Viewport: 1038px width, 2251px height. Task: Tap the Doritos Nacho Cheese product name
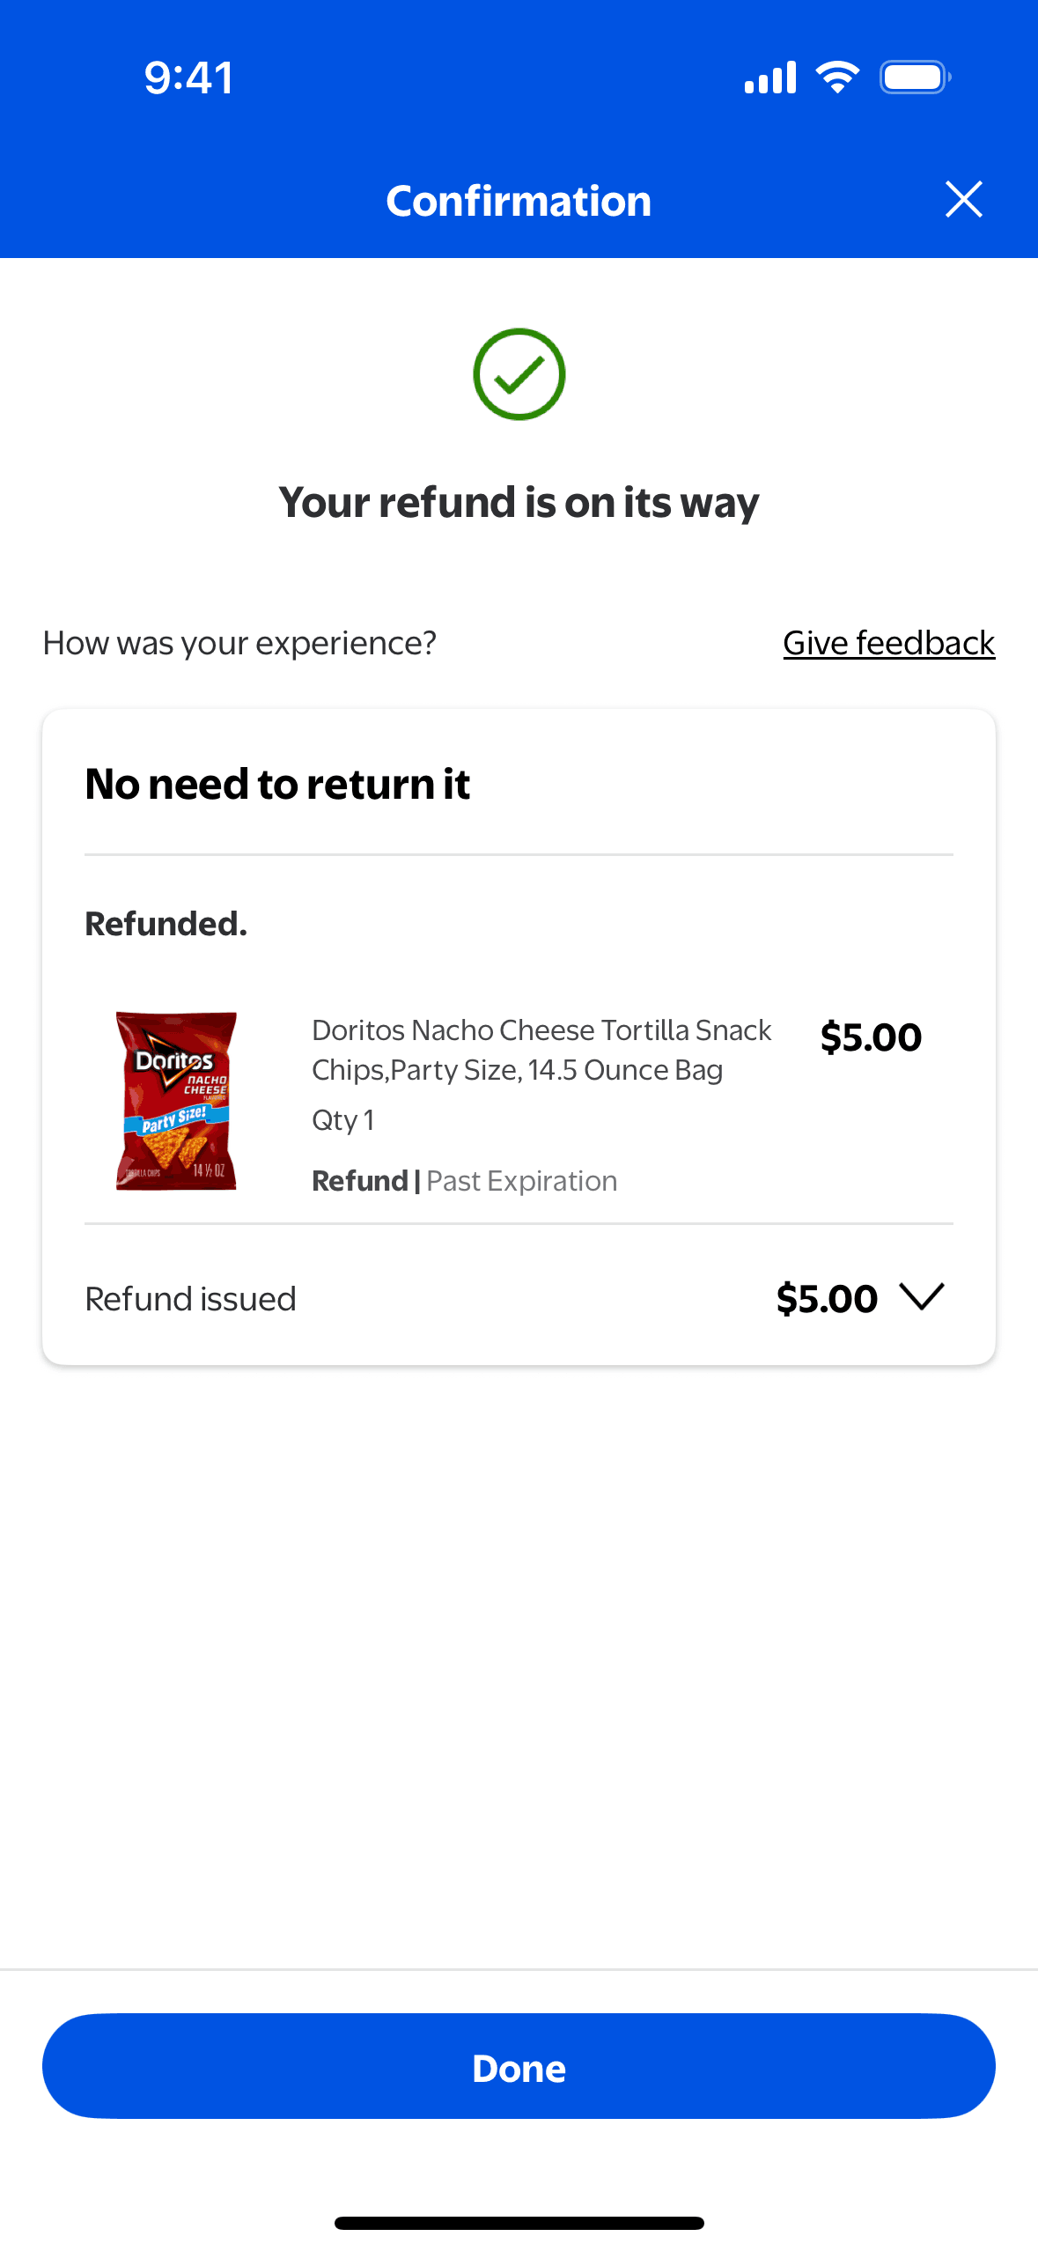pos(541,1050)
